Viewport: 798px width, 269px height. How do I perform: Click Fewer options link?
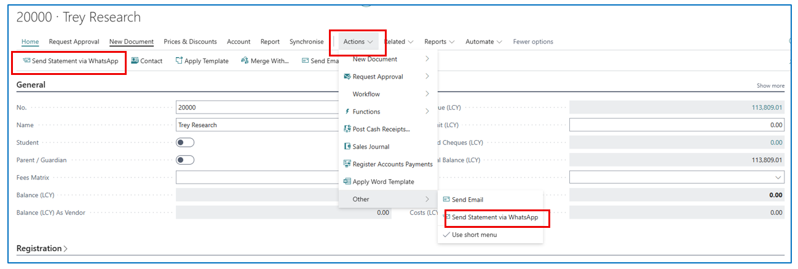532,42
